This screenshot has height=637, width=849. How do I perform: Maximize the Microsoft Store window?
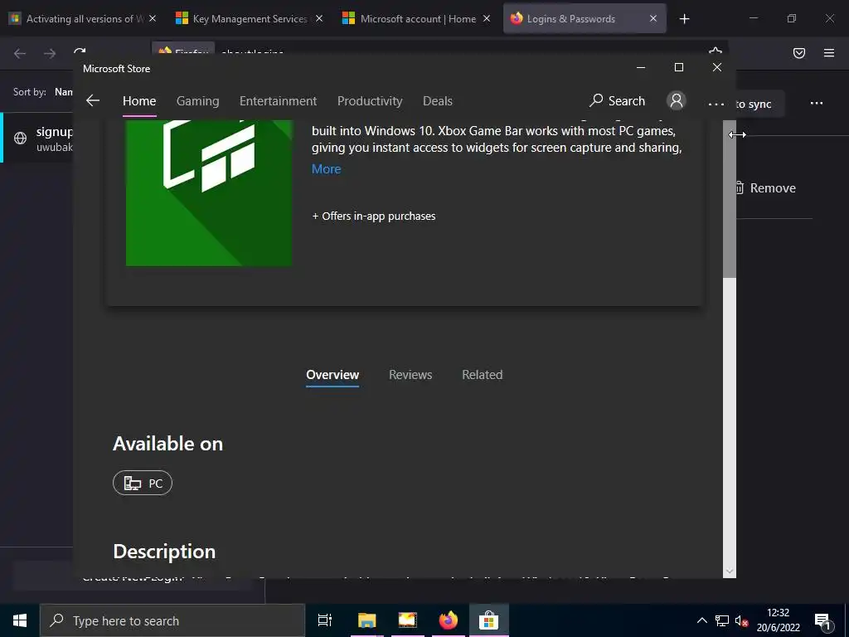click(679, 68)
